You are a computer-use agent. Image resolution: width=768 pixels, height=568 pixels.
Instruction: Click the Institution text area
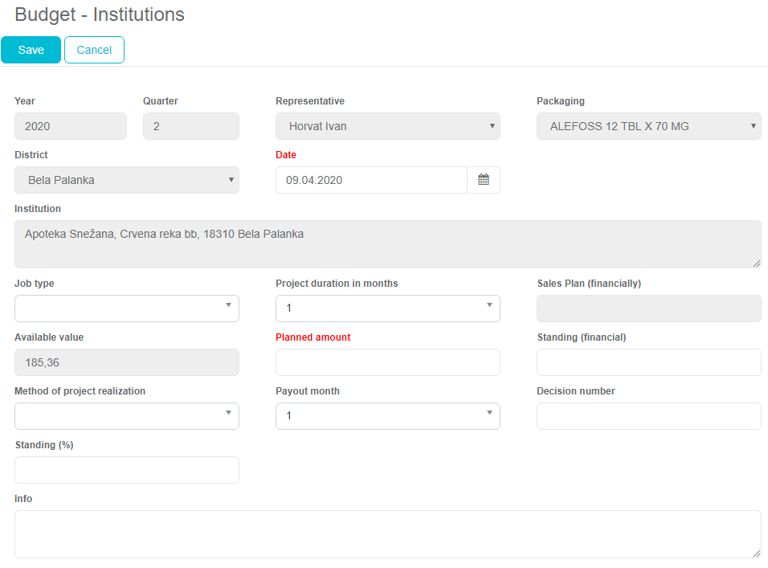click(x=387, y=244)
